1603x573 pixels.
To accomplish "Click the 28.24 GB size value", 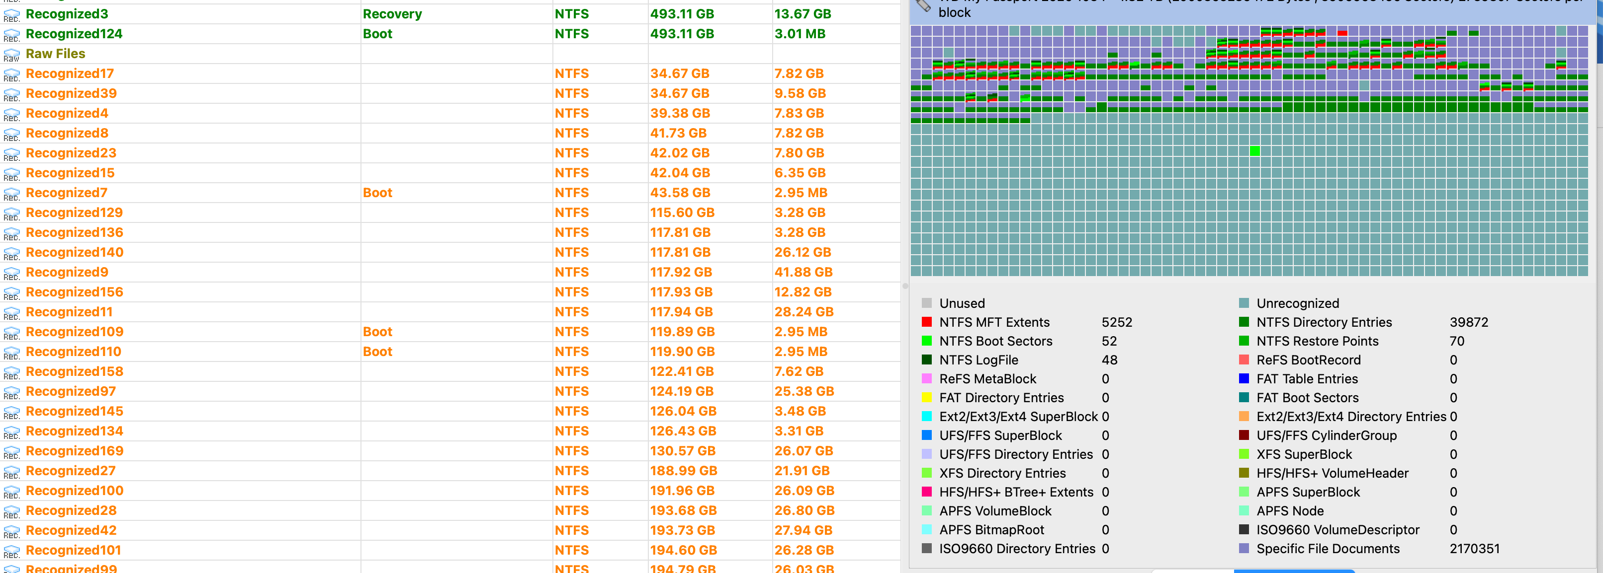I will click(x=803, y=312).
